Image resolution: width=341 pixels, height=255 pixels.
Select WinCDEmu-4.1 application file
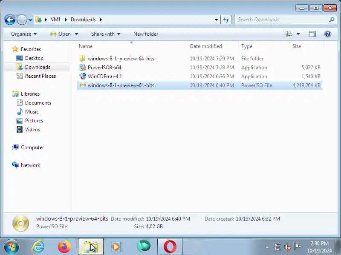tap(199, 76)
